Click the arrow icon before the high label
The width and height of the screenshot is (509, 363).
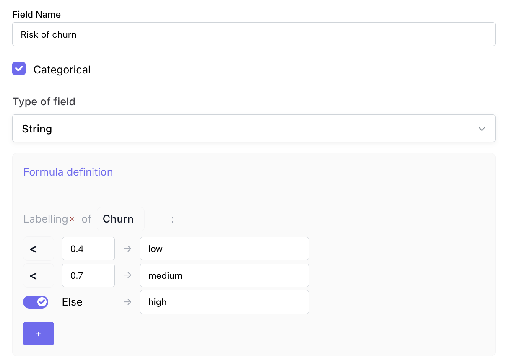click(x=127, y=302)
